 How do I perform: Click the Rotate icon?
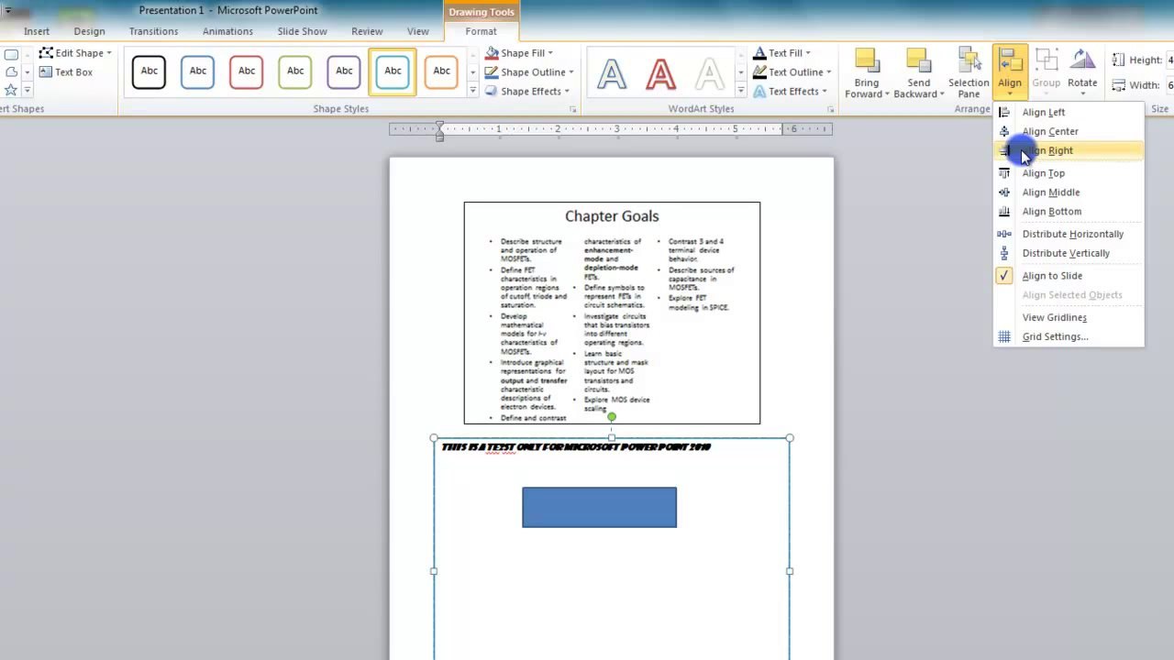point(1082,60)
